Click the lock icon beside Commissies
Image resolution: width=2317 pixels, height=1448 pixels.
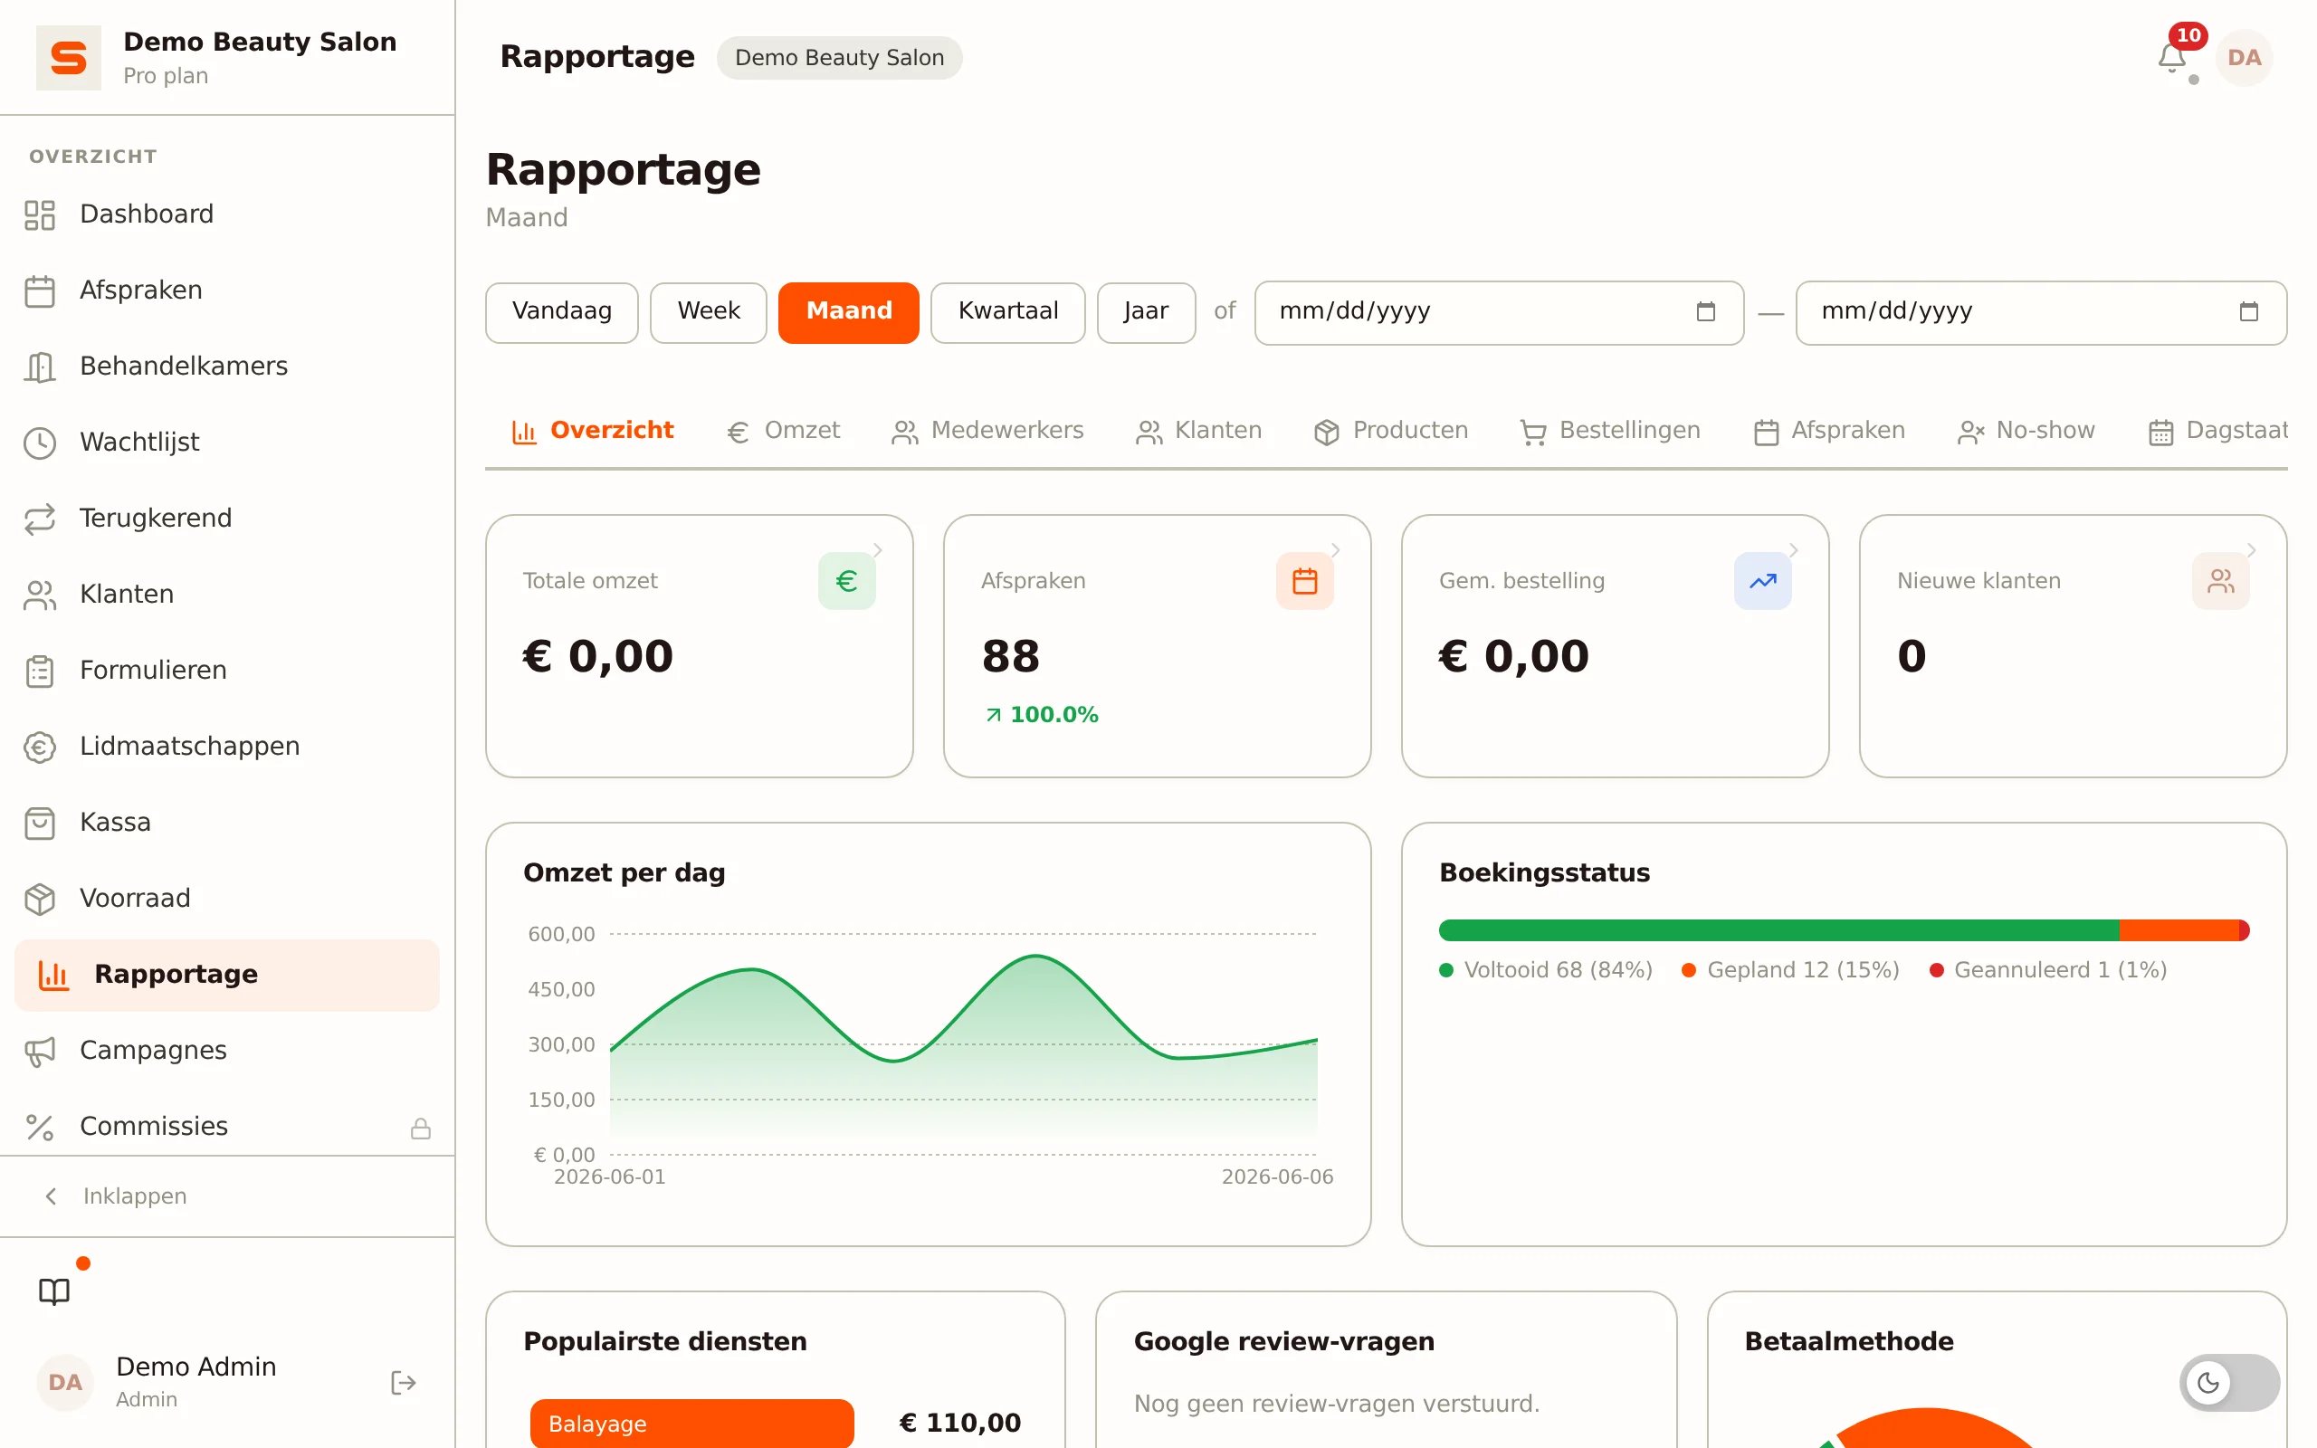coord(420,1129)
